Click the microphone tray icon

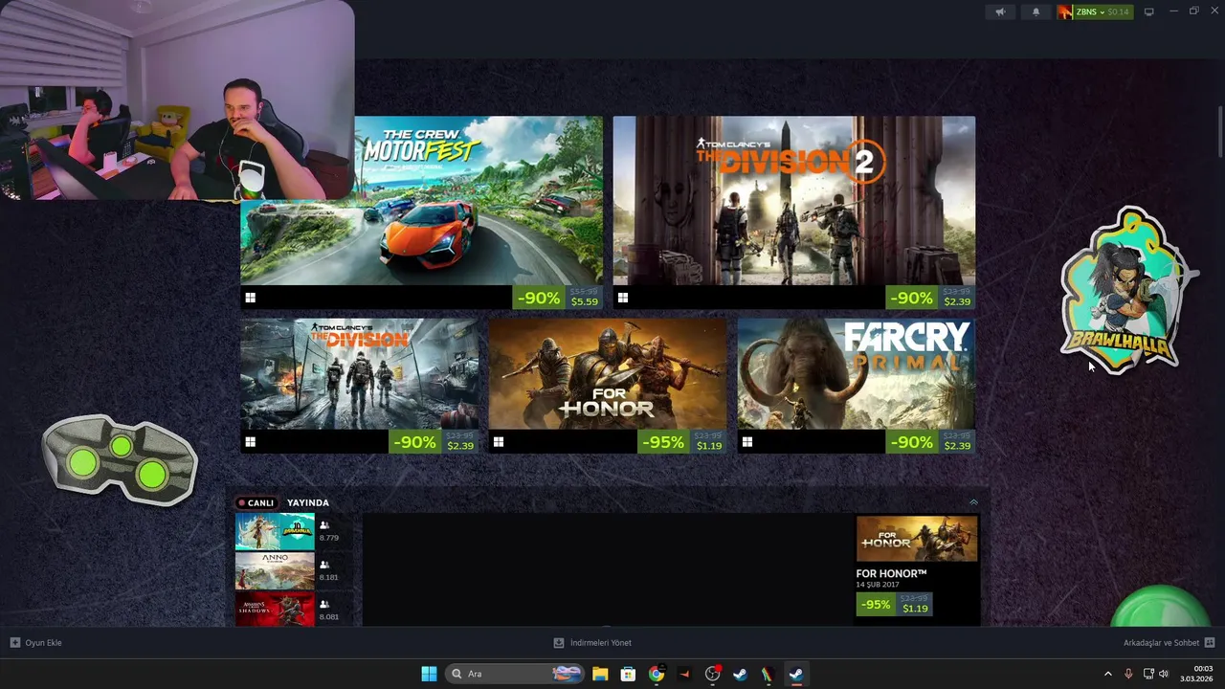1128,674
